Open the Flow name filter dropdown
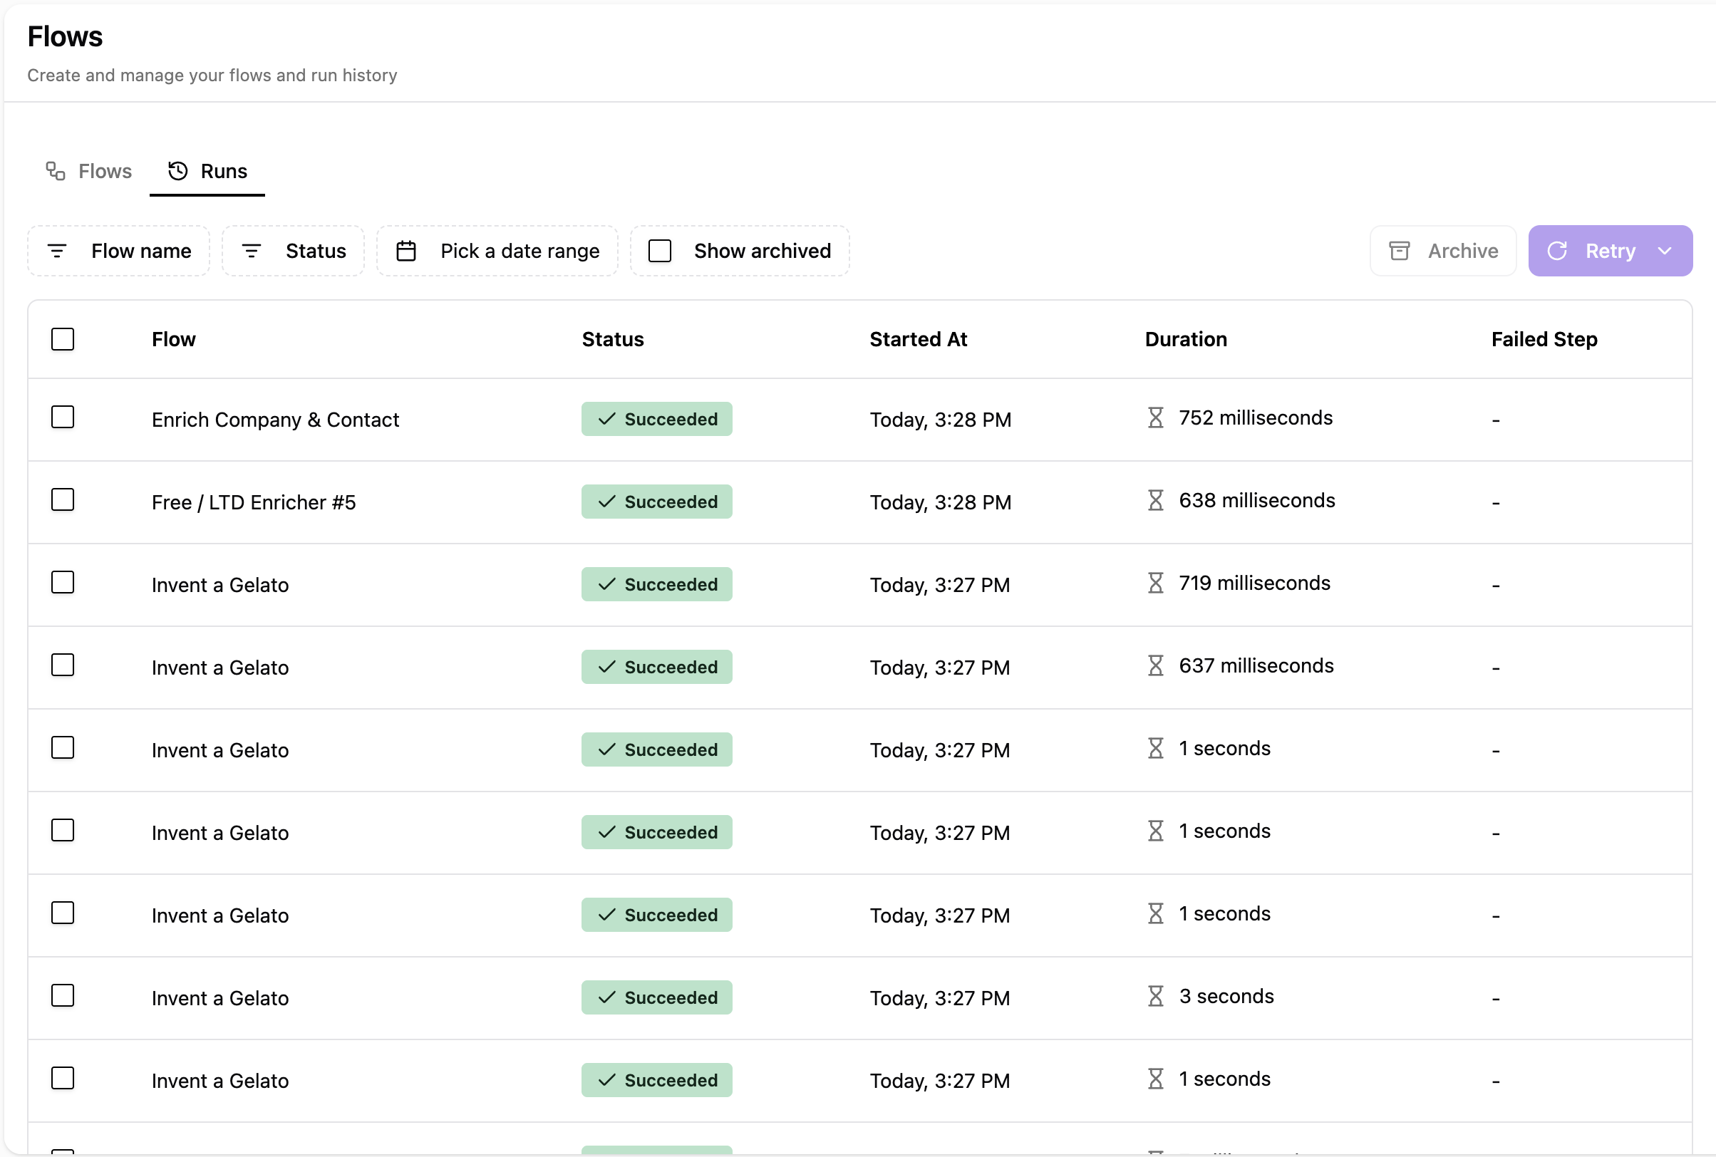The height and width of the screenshot is (1157, 1716). coord(120,251)
